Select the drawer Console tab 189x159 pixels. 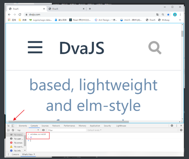(x=15, y=154)
